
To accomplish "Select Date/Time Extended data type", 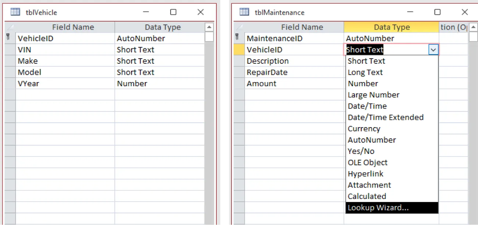I will point(385,117).
